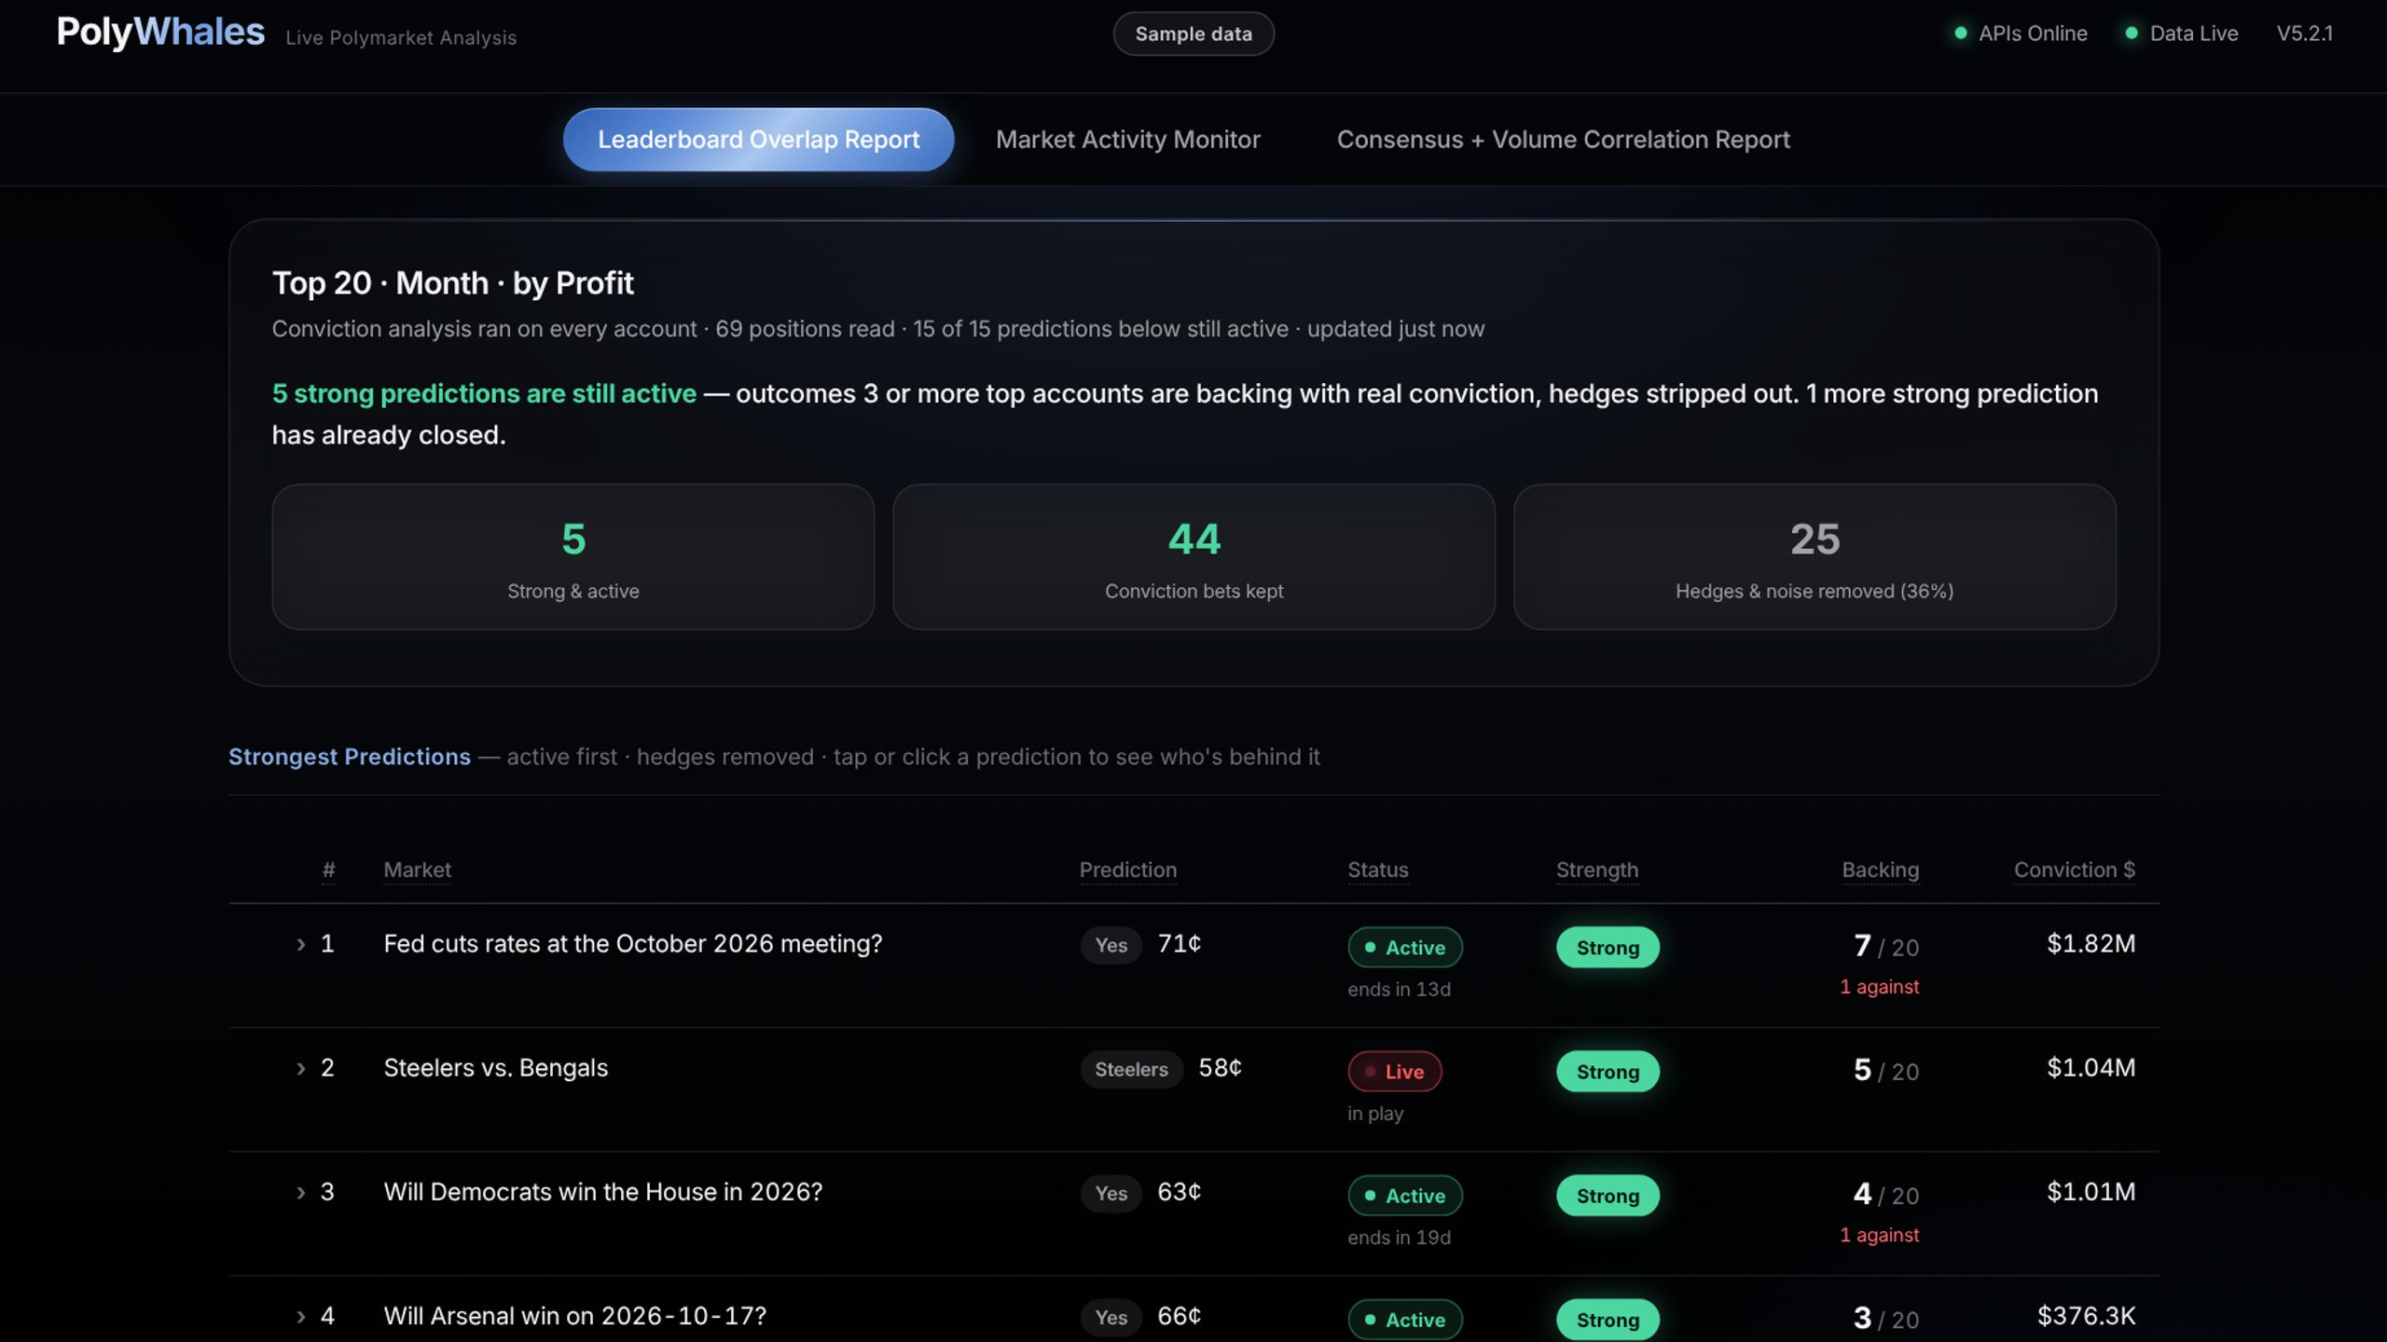
Task: Click the APIs Online green status dot
Action: (x=1960, y=34)
